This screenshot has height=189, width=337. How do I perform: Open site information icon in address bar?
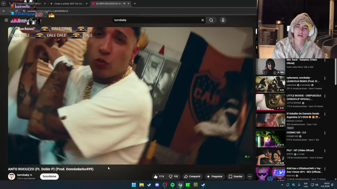24,11
